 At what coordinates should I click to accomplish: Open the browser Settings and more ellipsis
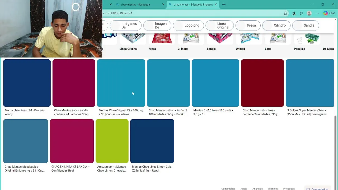pyautogui.click(x=317, y=13)
